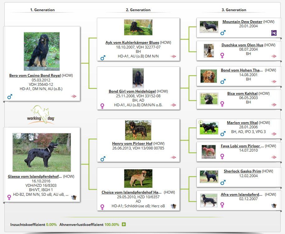Click the male symbol on Henry card
This screenshot has height=234, width=285.
click(103, 159)
